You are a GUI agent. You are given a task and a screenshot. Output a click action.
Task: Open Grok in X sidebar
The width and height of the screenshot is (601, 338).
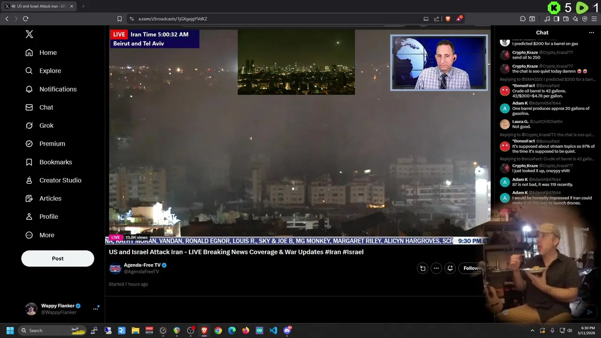pyautogui.click(x=39, y=126)
